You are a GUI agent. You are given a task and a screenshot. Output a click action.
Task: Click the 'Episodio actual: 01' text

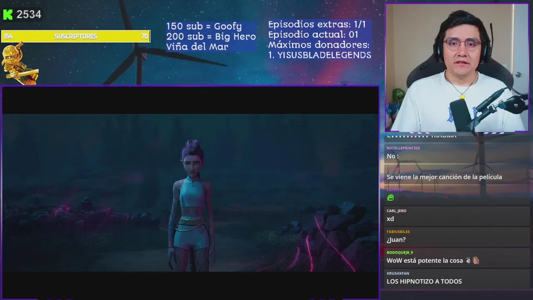click(x=313, y=35)
